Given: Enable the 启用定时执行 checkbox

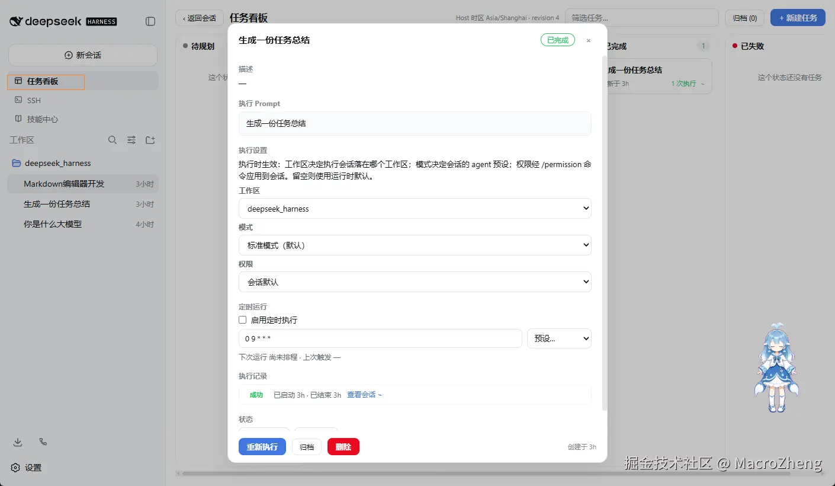Looking at the screenshot, I should (242, 319).
